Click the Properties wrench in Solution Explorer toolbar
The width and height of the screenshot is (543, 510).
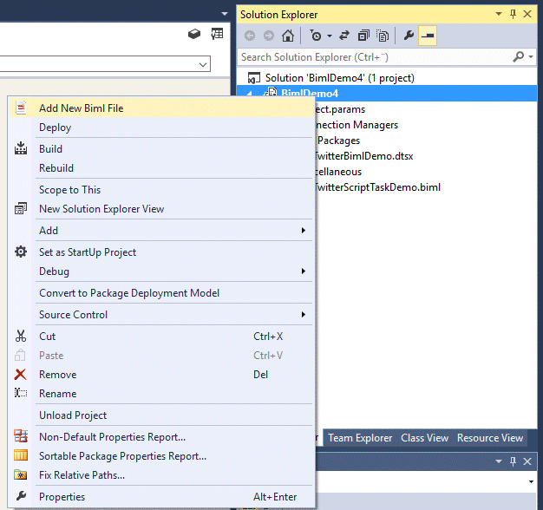409,36
